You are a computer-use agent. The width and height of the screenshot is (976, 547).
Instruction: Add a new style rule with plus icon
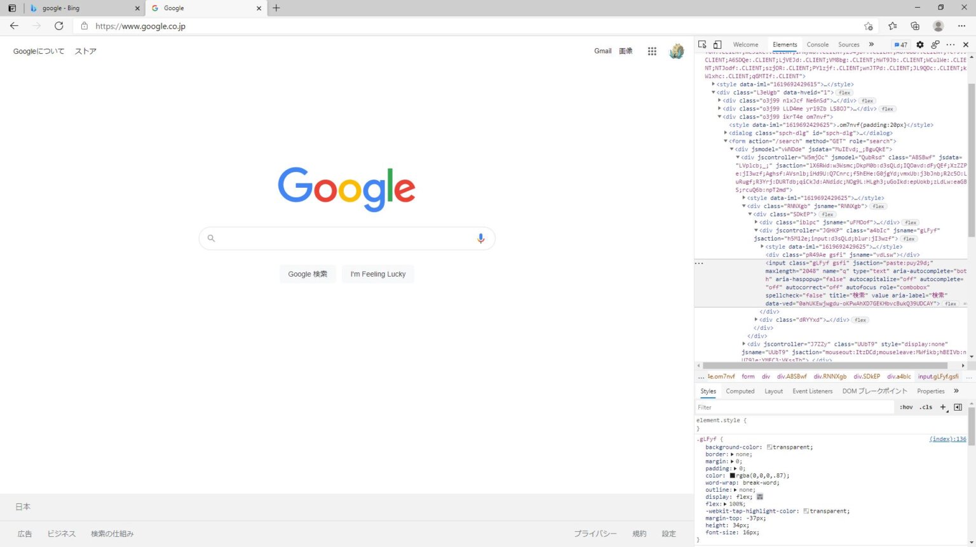point(943,407)
